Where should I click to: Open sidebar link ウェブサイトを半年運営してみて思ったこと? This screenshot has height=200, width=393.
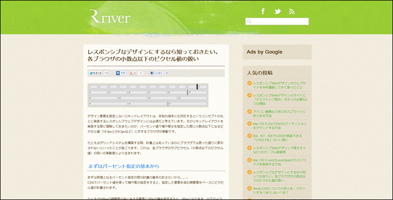[280, 85]
